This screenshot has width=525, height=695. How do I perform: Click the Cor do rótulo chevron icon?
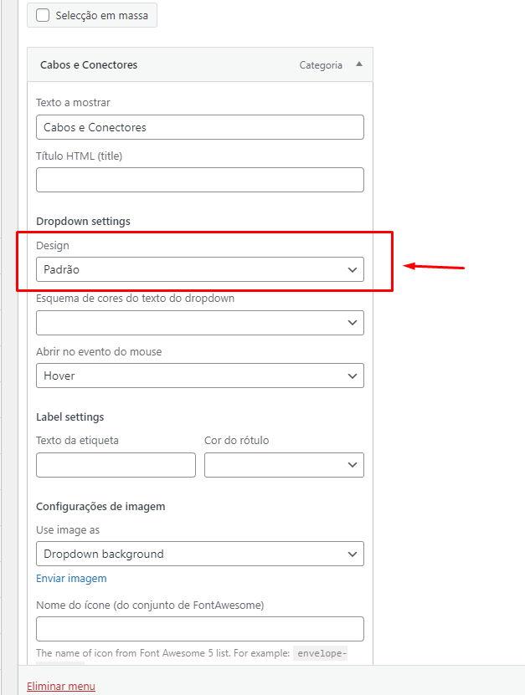pos(353,465)
